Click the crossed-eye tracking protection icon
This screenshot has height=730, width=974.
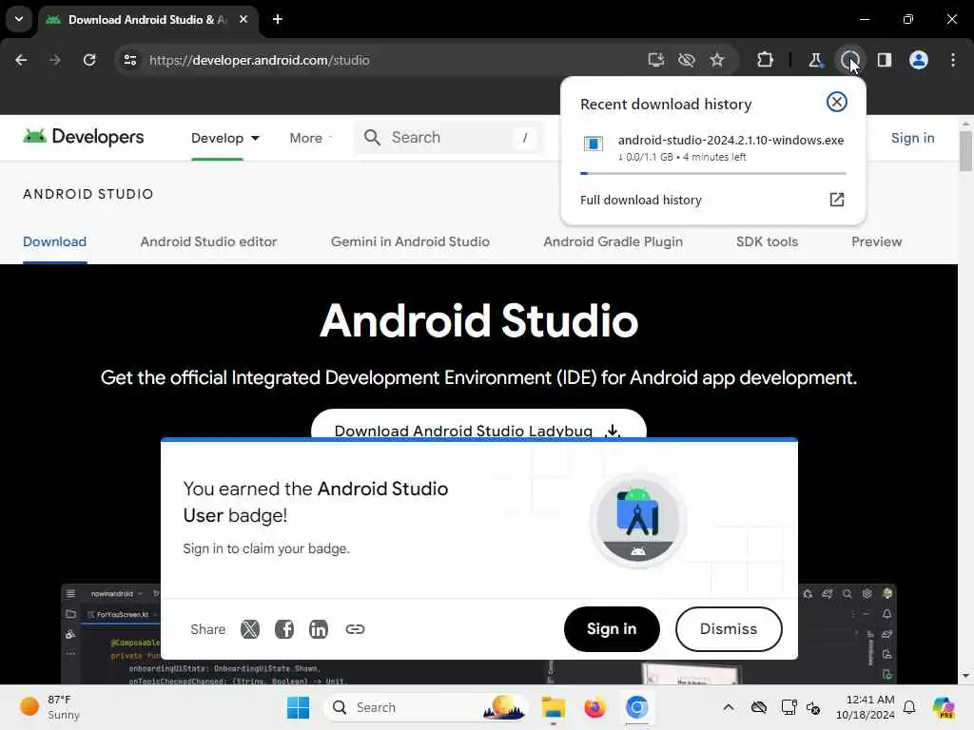coord(687,60)
